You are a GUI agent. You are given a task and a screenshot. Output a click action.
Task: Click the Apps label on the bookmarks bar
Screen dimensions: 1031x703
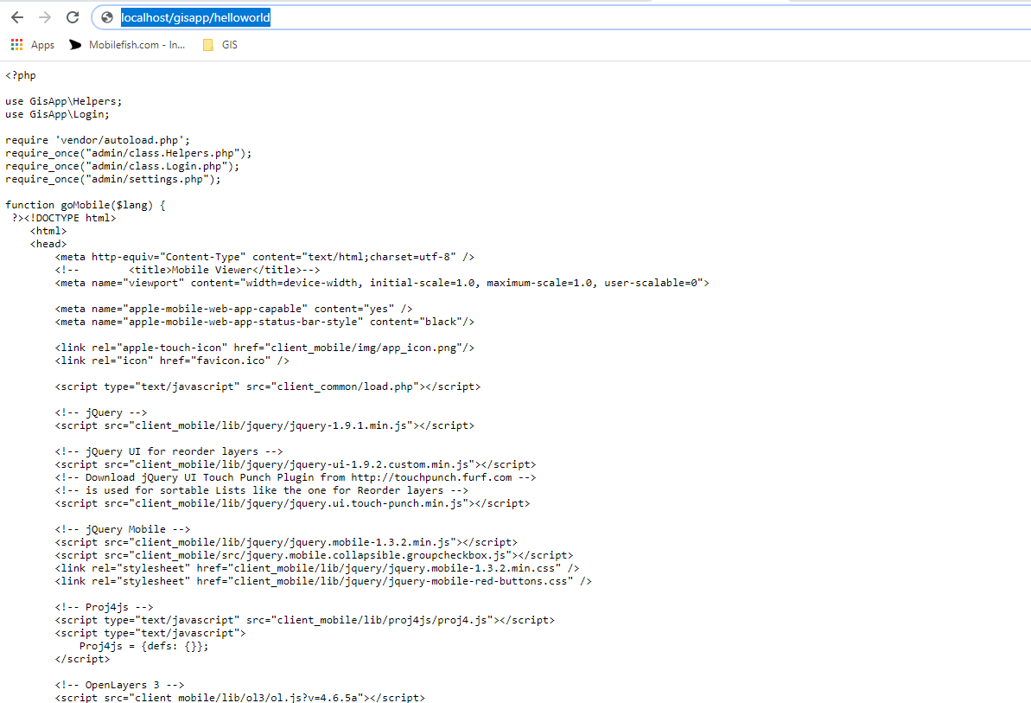point(42,44)
